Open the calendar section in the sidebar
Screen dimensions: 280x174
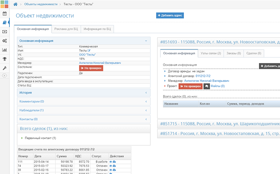[5, 14]
